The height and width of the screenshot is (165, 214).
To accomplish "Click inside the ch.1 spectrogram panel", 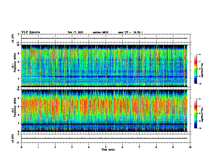I will click(104, 66).
